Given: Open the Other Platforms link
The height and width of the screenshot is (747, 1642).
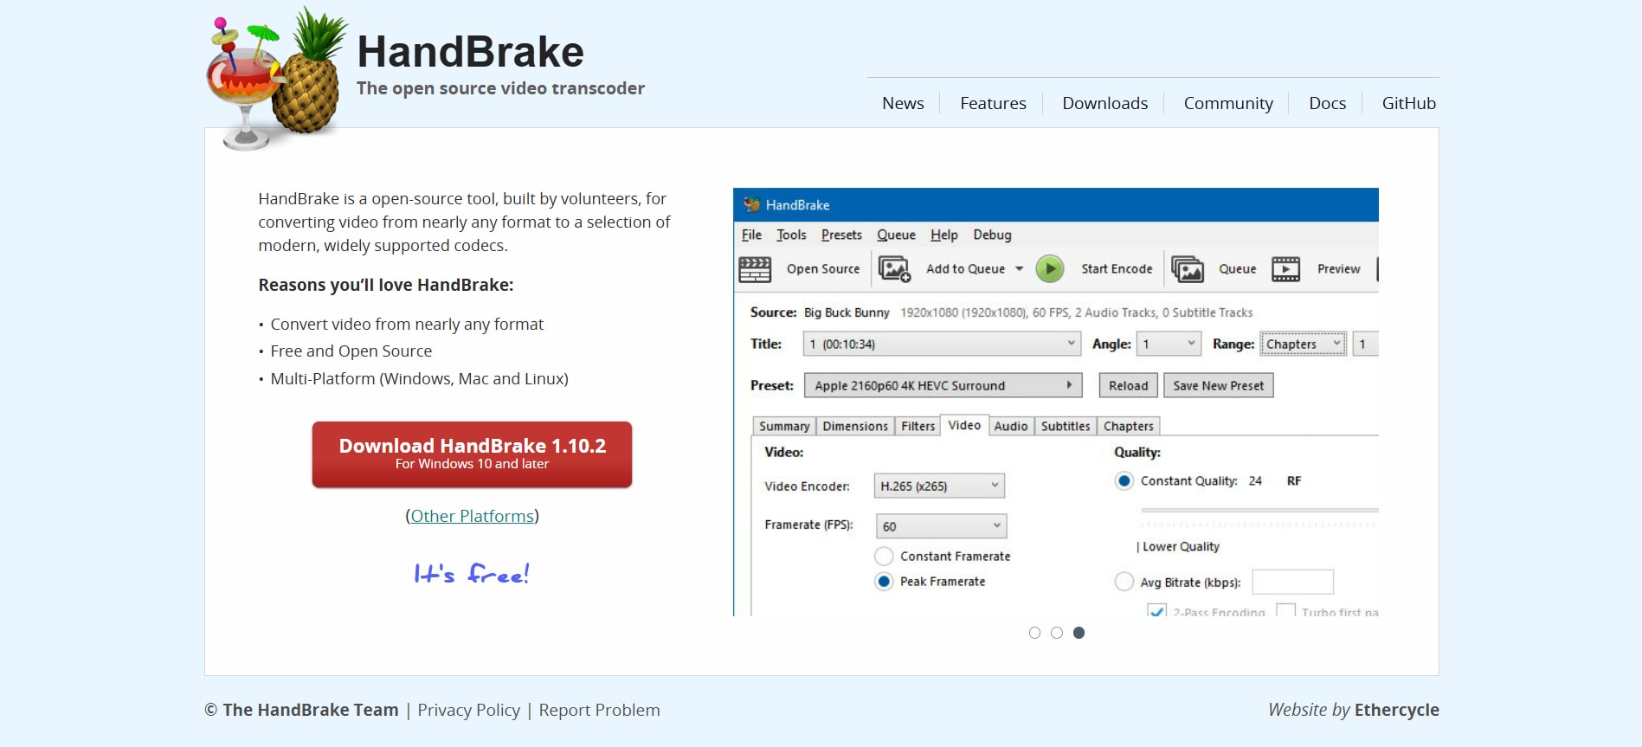Looking at the screenshot, I should click(472, 516).
